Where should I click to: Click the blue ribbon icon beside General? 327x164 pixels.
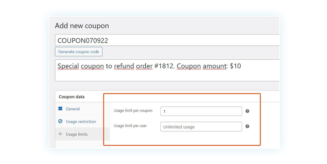click(60, 109)
